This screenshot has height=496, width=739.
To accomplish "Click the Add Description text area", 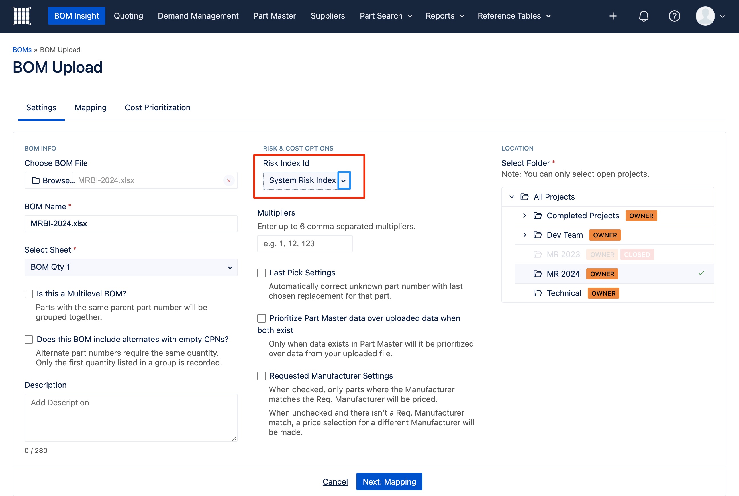I will (x=131, y=418).
